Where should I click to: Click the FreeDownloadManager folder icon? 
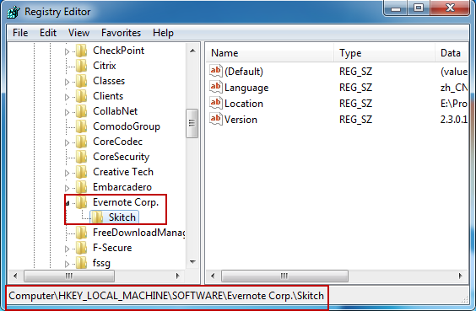pos(81,233)
